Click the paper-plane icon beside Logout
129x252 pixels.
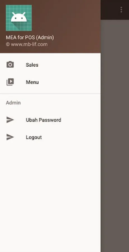10,137
